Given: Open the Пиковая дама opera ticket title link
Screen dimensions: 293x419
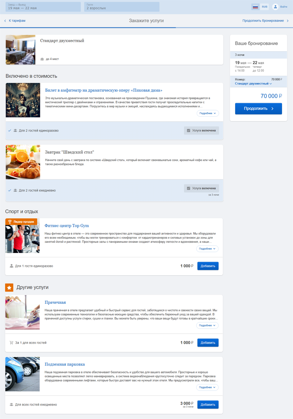Looking at the screenshot, I should click(x=103, y=90).
